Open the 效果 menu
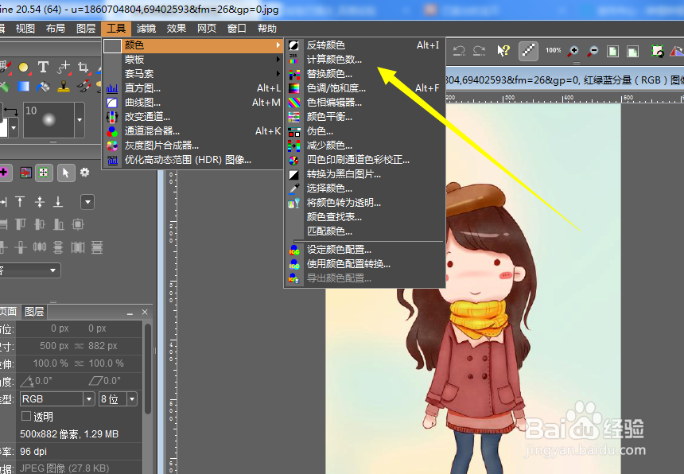This screenshot has width=684, height=474. (x=177, y=29)
